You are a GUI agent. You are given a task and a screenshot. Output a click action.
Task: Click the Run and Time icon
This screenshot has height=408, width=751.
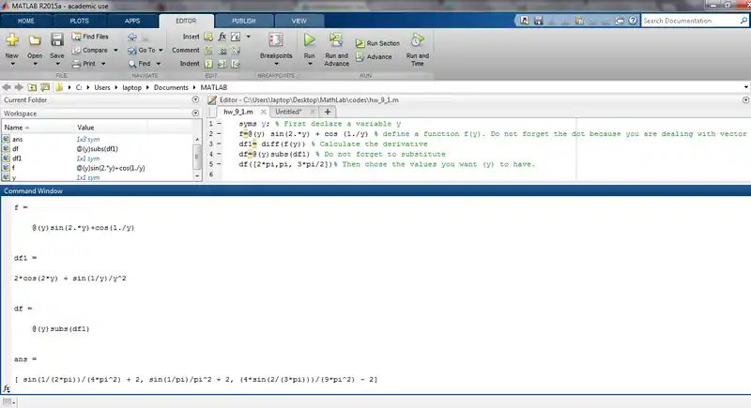pyautogui.click(x=417, y=40)
